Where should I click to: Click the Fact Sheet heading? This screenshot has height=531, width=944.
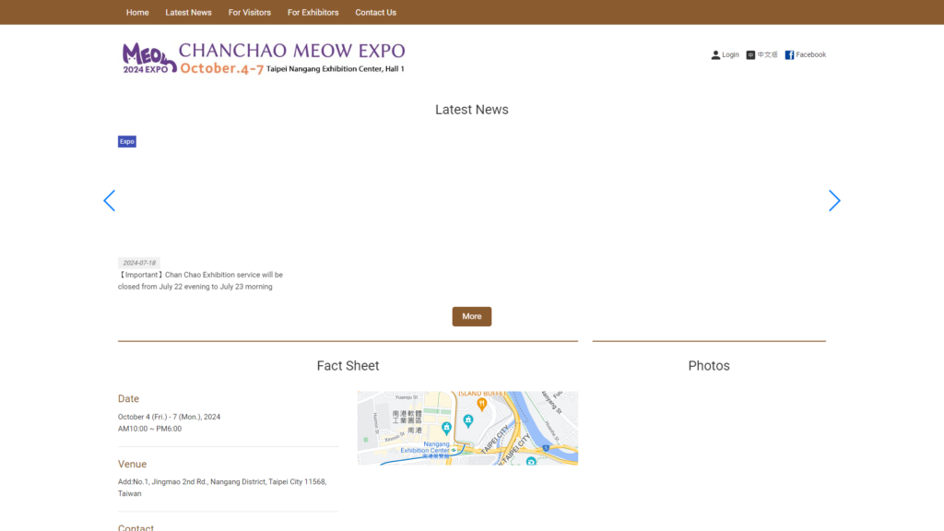[348, 365]
